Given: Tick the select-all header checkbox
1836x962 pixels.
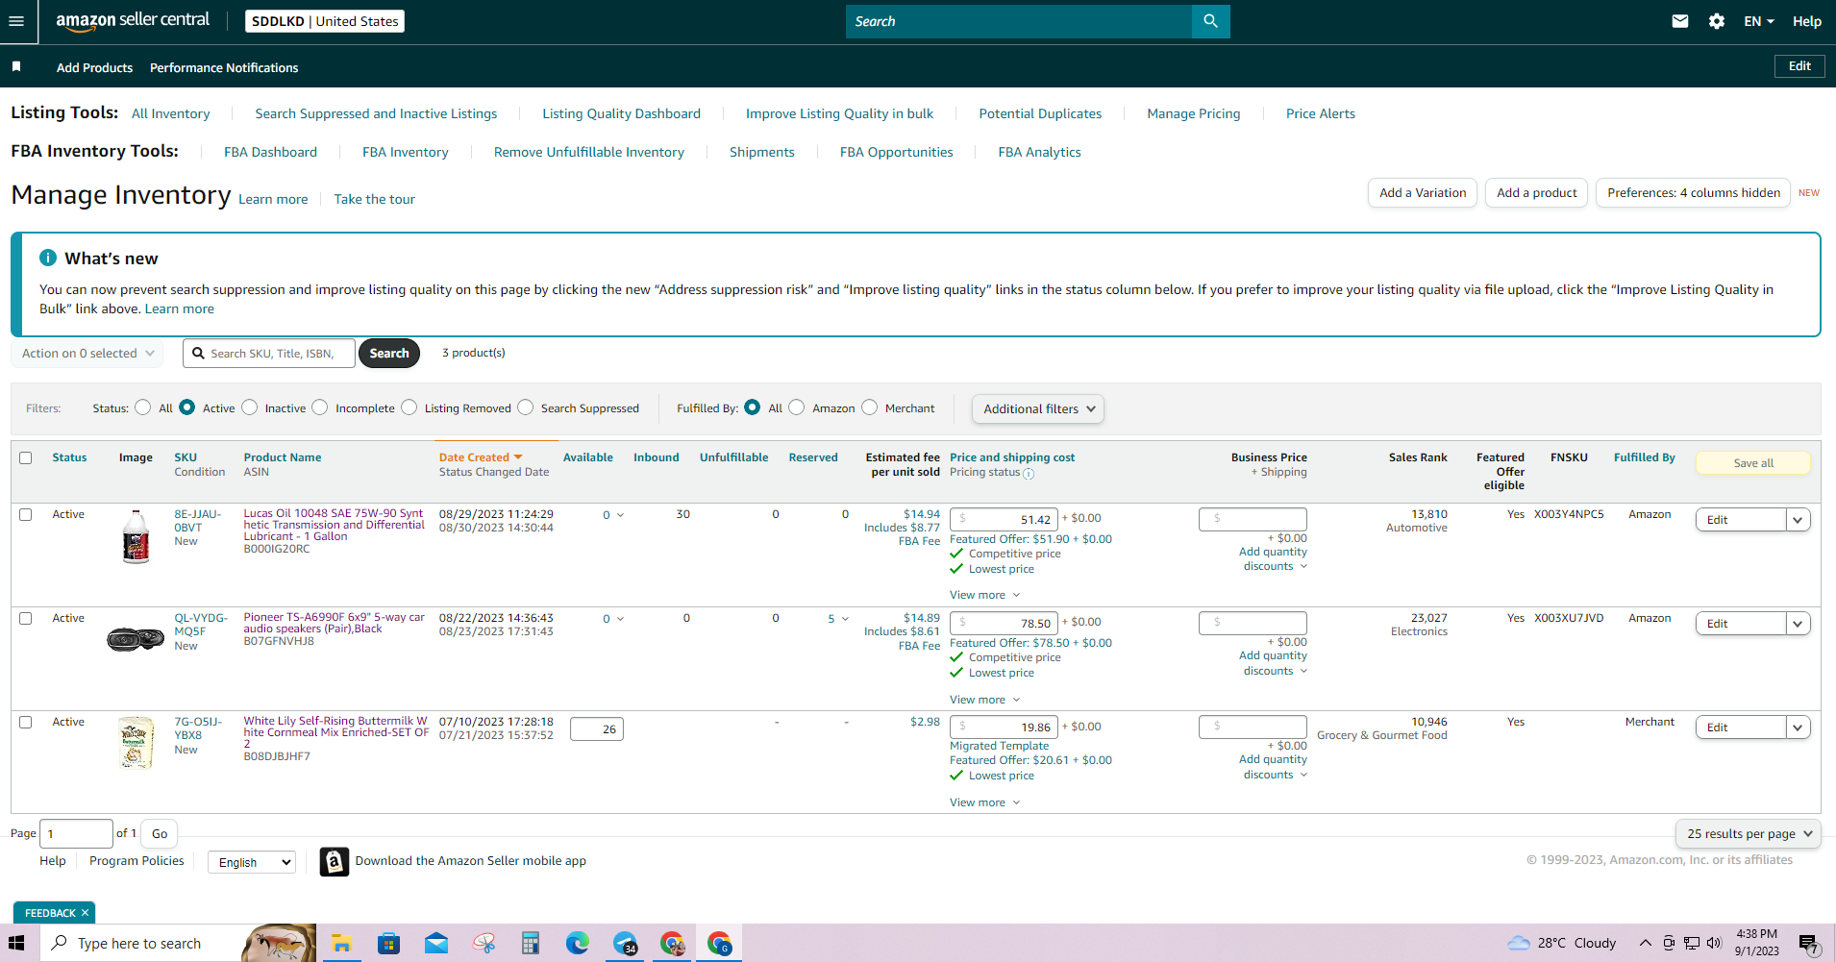Looking at the screenshot, I should point(26,457).
